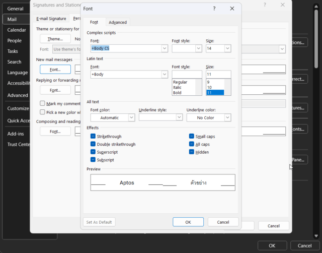The height and width of the screenshot is (253, 322).
Task: Select Bold font style
Action: point(177,93)
